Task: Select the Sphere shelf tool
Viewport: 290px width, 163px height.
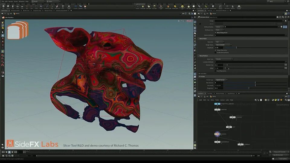Action: [x=8, y=7]
